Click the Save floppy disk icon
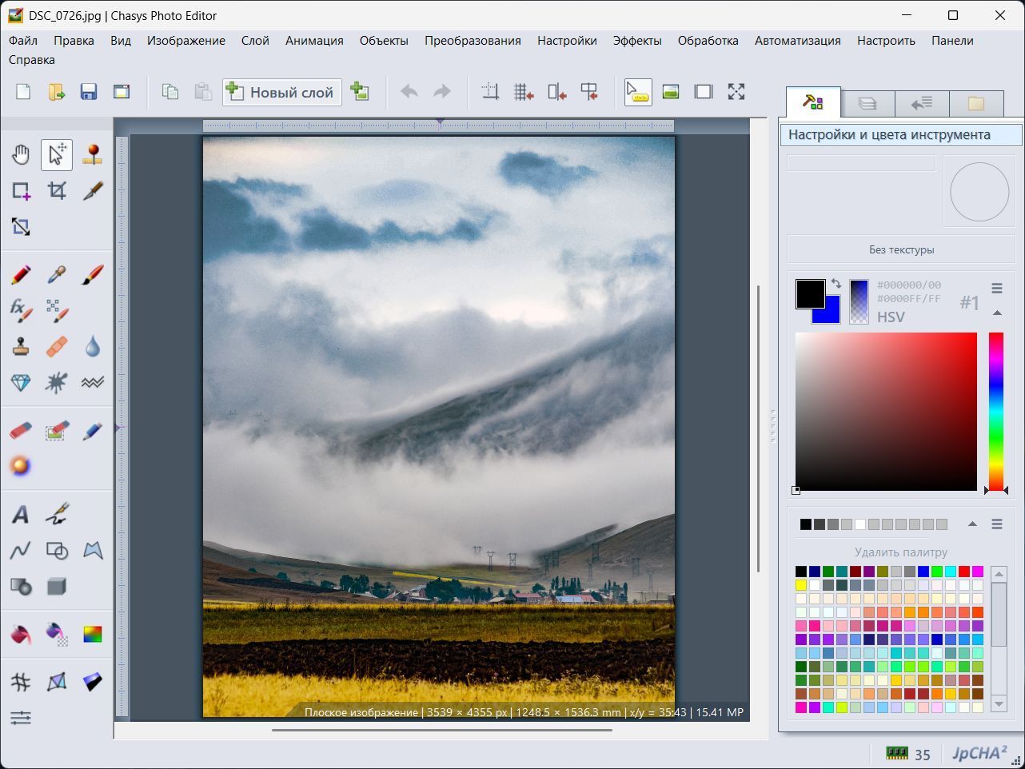The width and height of the screenshot is (1025, 769). coord(89,92)
